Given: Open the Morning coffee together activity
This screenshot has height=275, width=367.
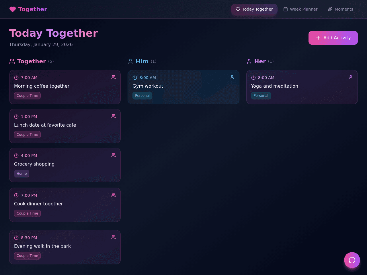Looking at the screenshot, I should coord(65,87).
